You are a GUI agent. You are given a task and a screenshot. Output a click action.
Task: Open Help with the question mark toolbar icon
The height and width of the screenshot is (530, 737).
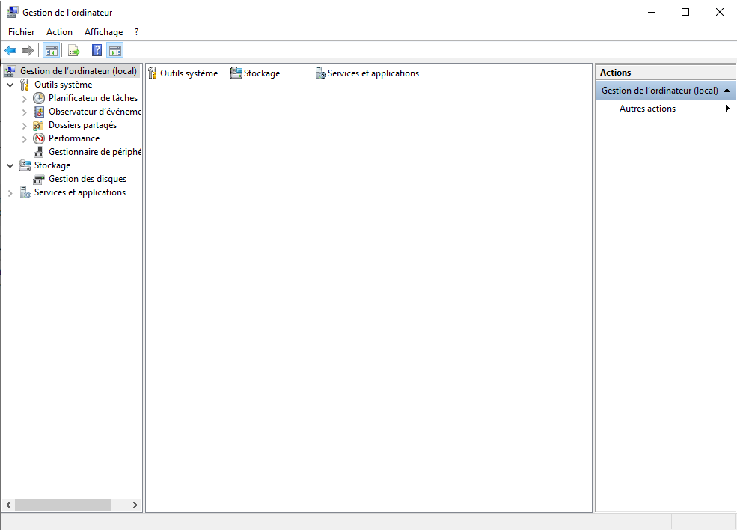point(97,50)
